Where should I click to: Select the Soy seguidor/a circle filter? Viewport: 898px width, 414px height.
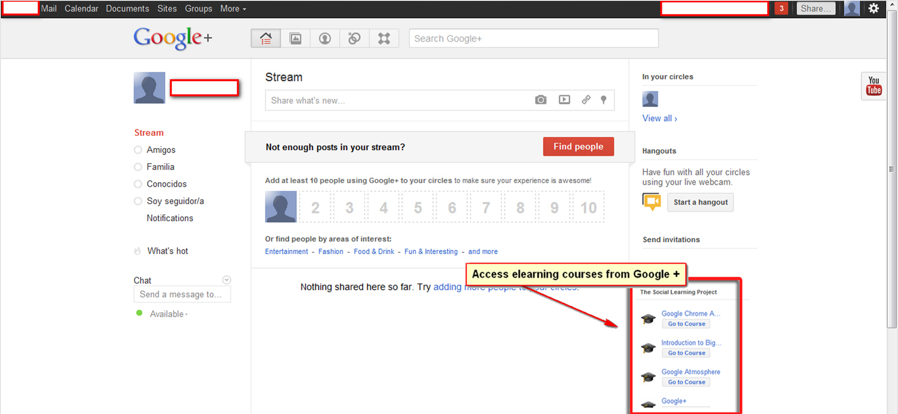pyautogui.click(x=175, y=201)
